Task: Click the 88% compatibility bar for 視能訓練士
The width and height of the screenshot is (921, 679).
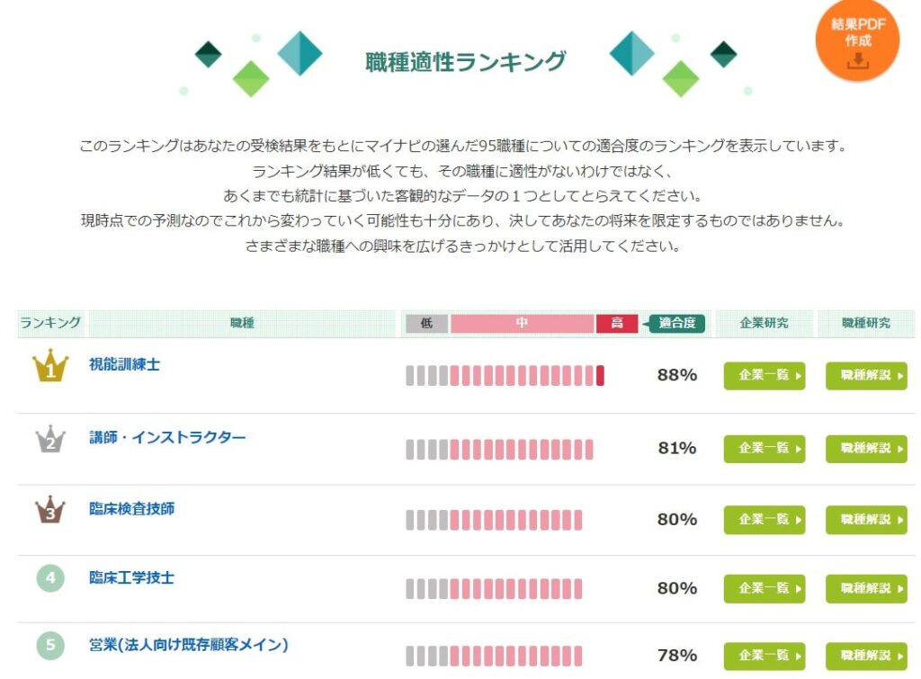Action: click(505, 375)
